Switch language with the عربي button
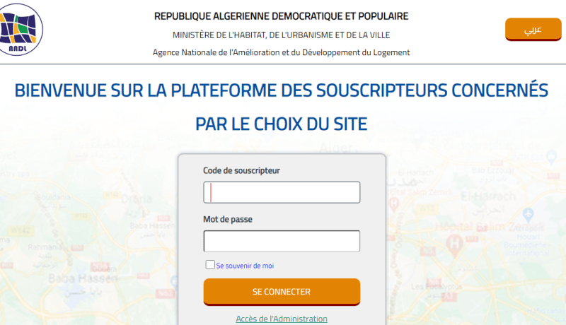The image size is (566, 325). (533, 29)
